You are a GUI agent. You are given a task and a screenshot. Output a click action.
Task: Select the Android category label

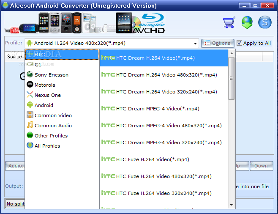click(44, 105)
